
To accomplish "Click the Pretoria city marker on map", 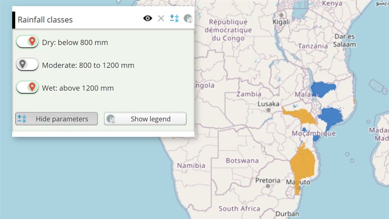I will coord(268,186).
